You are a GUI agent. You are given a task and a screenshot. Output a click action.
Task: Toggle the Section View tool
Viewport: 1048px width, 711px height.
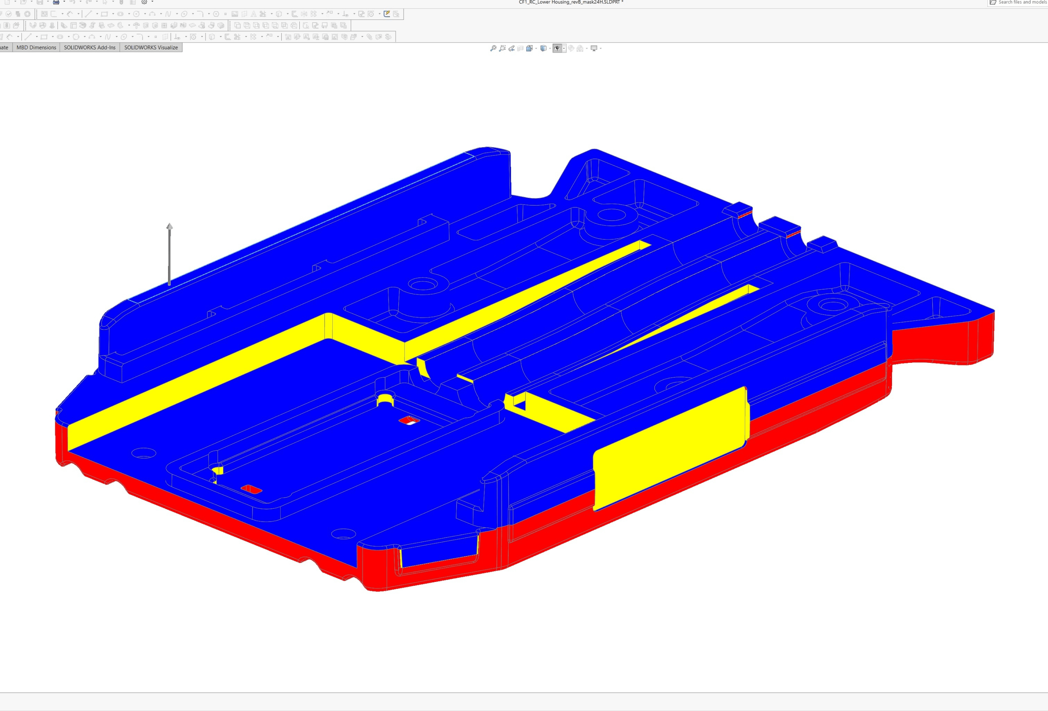coord(521,48)
